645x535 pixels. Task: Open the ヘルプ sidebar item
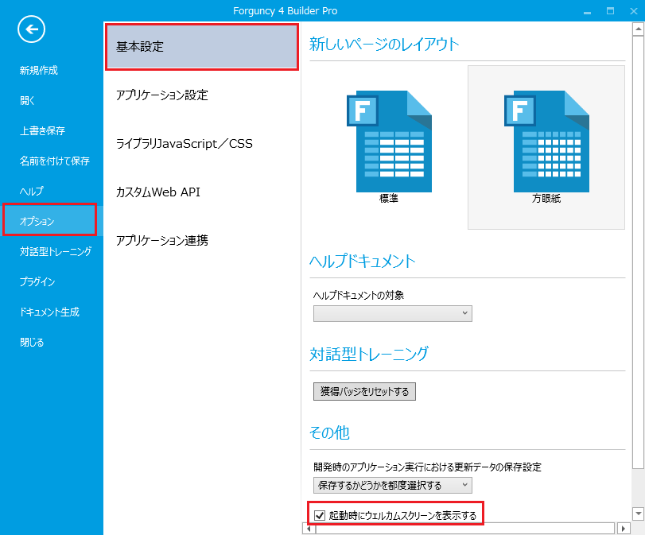pyautogui.click(x=31, y=192)
